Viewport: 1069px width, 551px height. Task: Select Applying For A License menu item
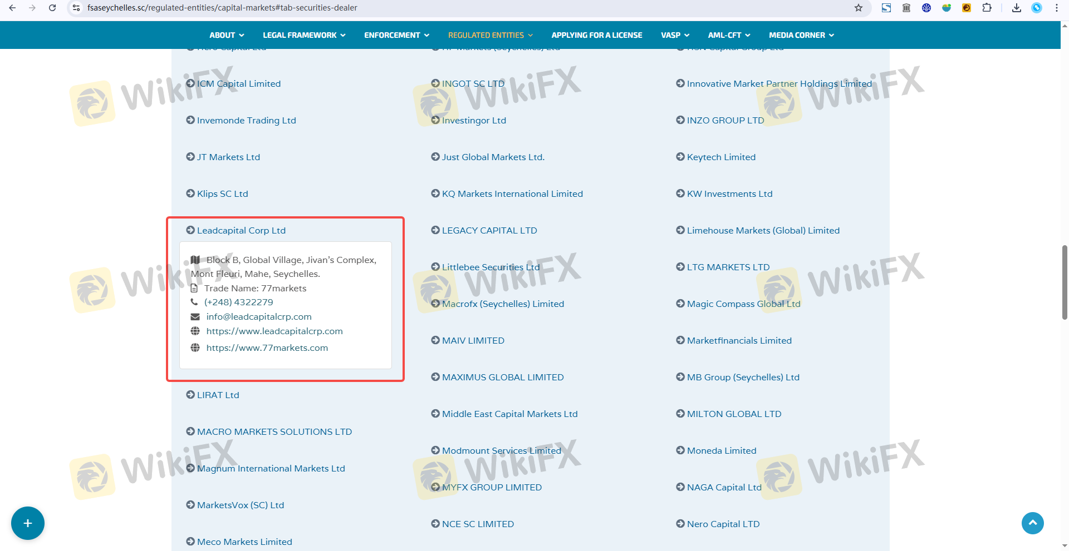click(x=596, y=35)
